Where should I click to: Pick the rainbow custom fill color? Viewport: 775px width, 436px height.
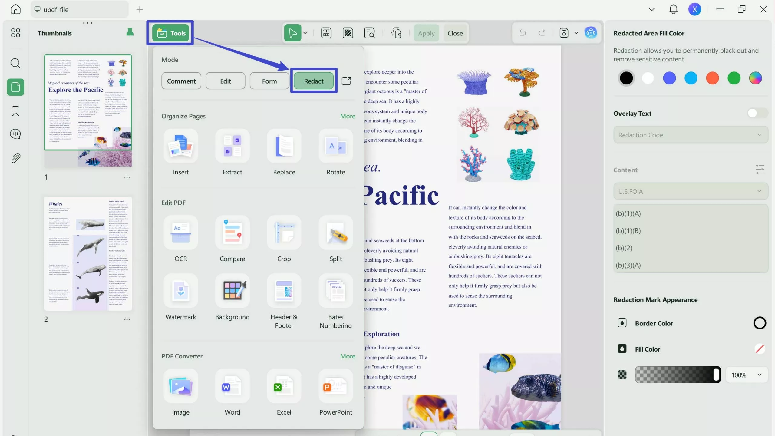[755, 78]
